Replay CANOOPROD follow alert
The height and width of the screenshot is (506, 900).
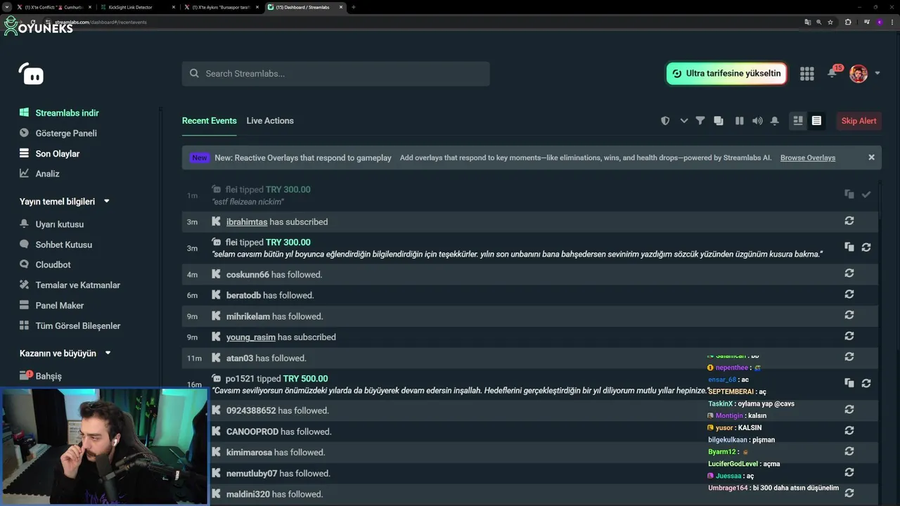849,430
